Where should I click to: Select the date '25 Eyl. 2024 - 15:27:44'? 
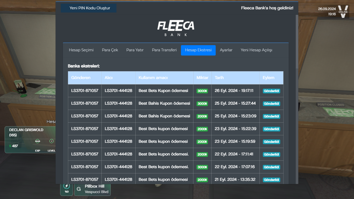point(235,103)
